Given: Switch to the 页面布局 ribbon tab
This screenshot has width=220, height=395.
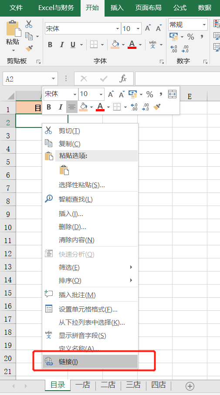Looking at the screenshot, I should pyautogui.click(x=149, y=7).
